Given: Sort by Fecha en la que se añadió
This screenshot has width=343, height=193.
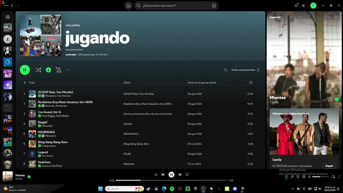Looking at the screenshot, I should [202, 83].
